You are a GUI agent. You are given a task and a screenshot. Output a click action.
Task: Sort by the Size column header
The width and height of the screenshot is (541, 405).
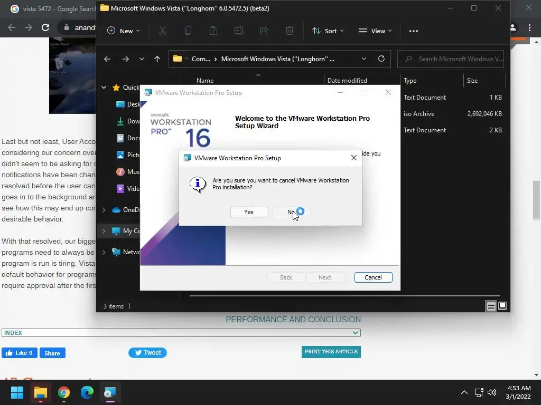tap(472, 81)
